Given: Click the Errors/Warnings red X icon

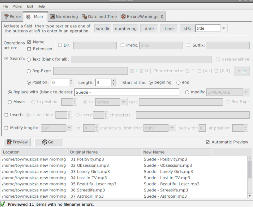Looking at the screenshot, I should (123, 17).
